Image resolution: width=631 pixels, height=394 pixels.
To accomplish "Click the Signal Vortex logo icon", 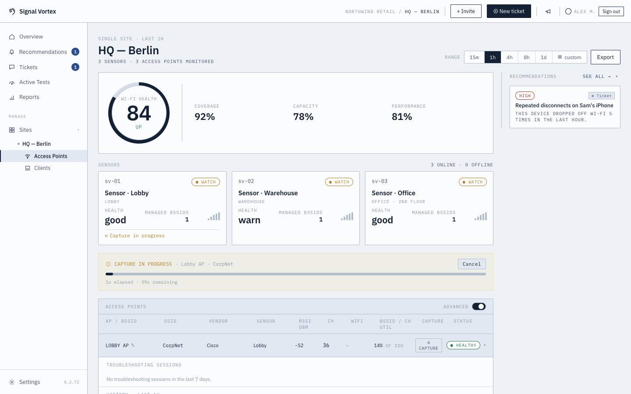I will (x=12, y=11).
